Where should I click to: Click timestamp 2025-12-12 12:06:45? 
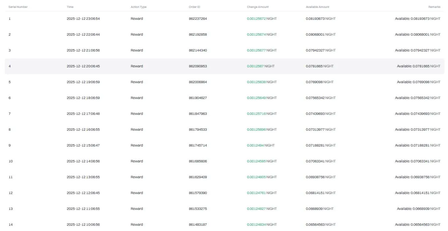tap(83, 193)
